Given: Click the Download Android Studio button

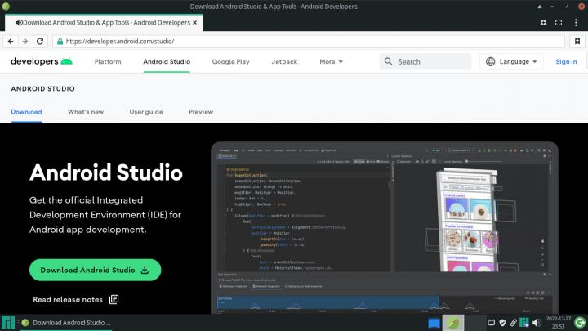Looking at the screenshot, I should [x=95, y=270].
